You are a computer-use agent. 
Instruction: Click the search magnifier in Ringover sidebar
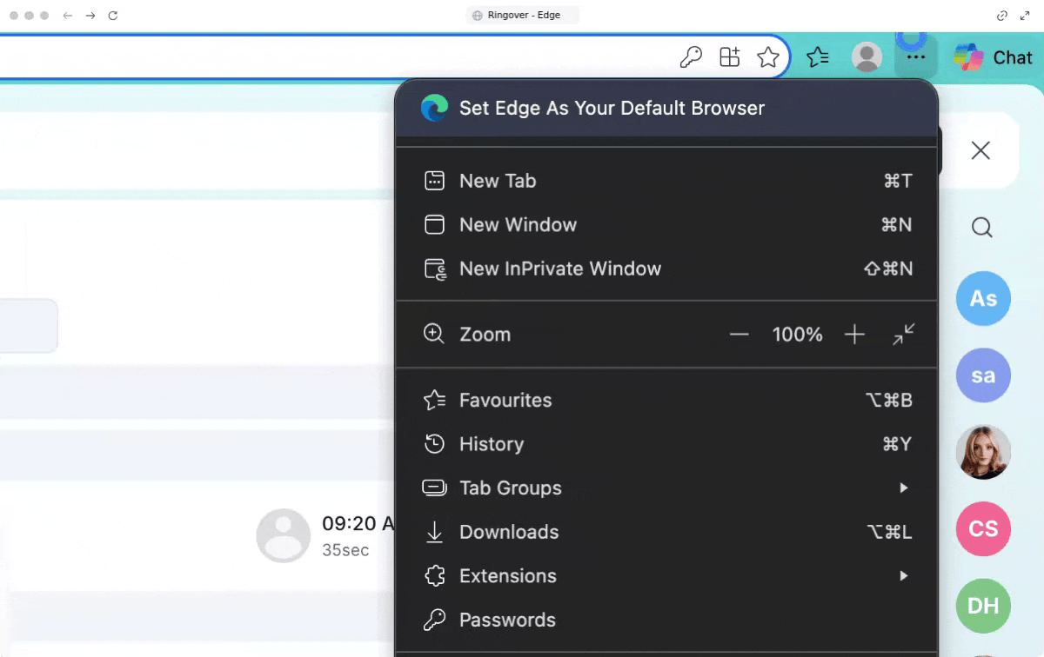tap(982, 228)
